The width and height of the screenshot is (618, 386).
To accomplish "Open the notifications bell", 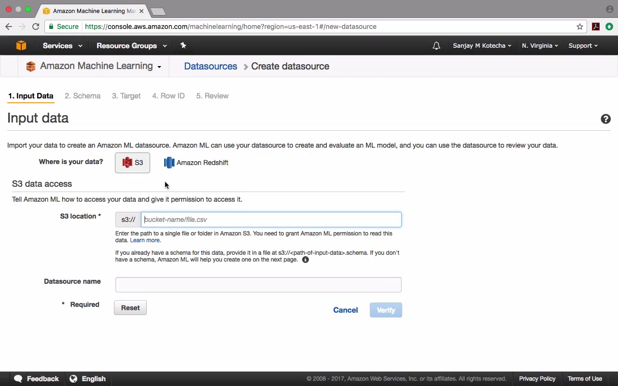I will pyautogui.click(x=436, y=46).
